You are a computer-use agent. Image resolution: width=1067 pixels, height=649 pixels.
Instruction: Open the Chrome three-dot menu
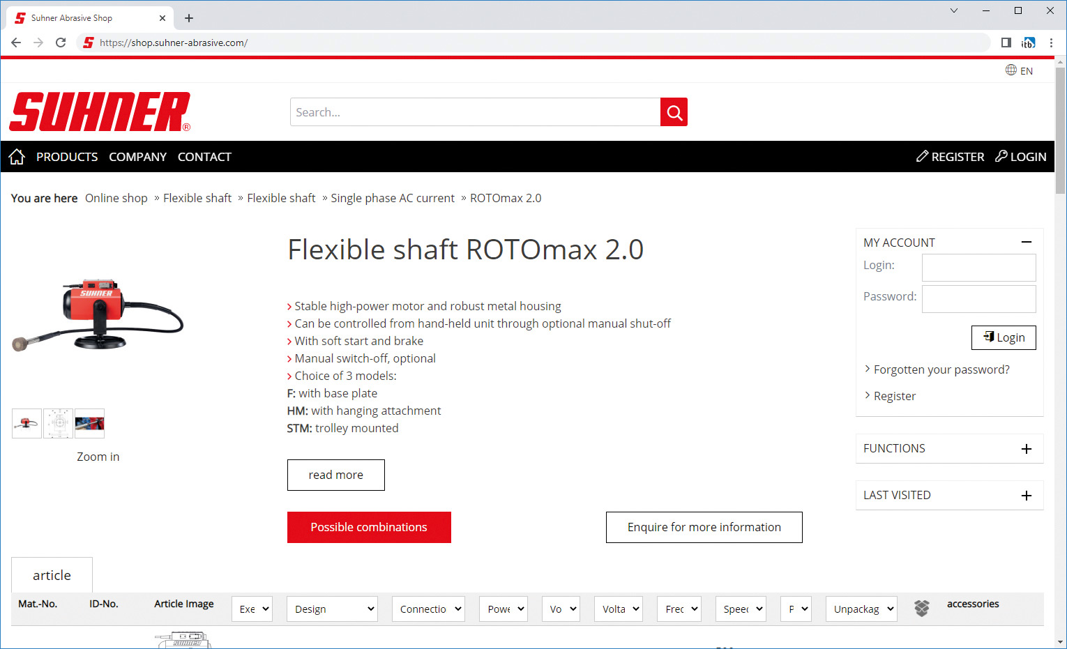(1051, 43)
